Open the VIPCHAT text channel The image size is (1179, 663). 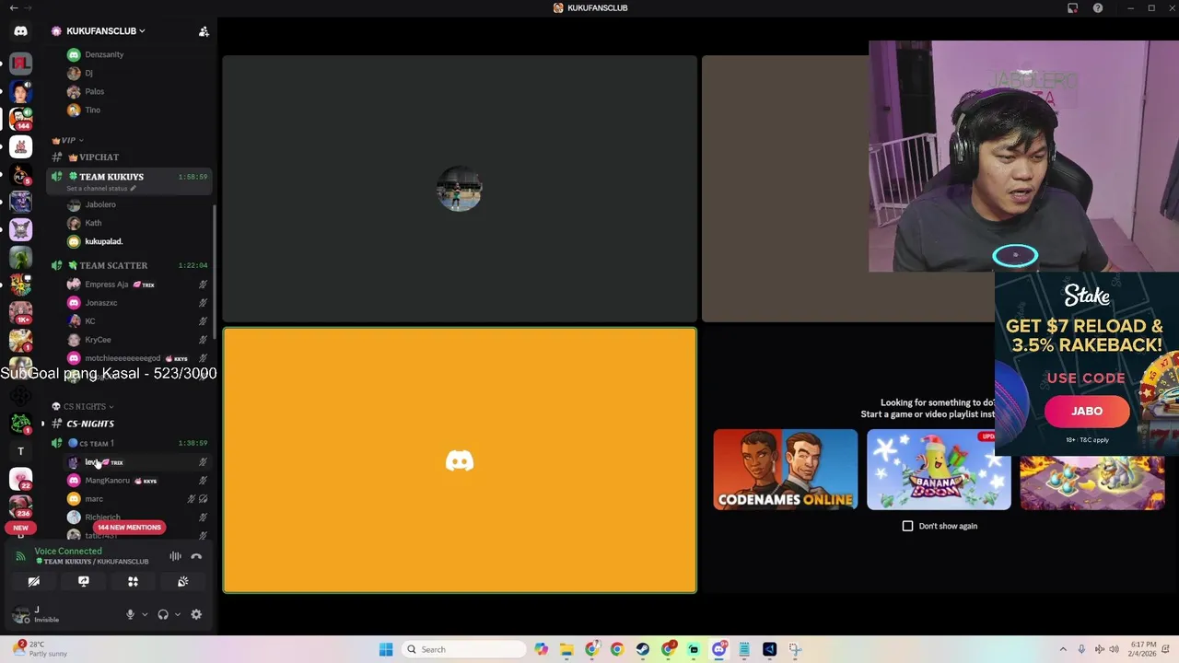click(x=129, y=157)
